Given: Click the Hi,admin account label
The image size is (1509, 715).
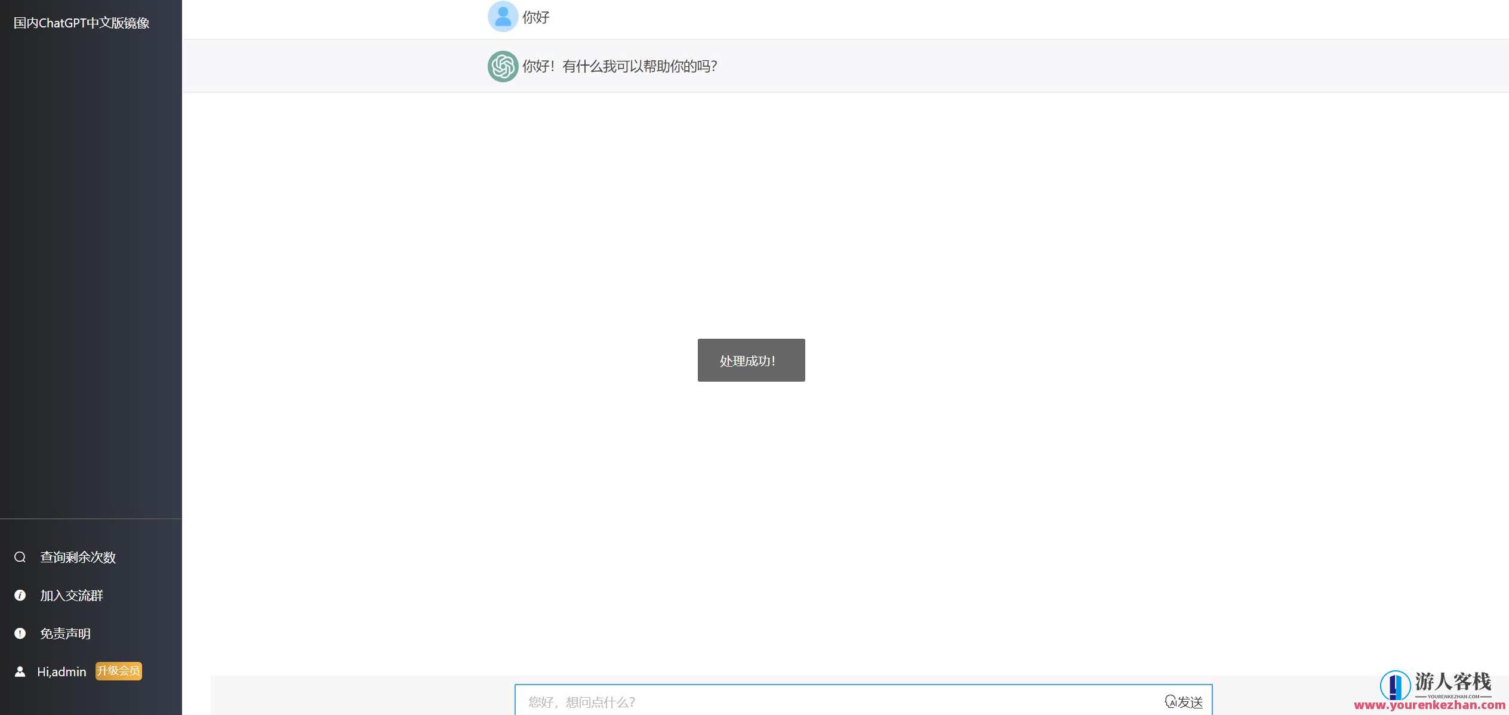Looking at the screenshot, I should coord(61,671).
